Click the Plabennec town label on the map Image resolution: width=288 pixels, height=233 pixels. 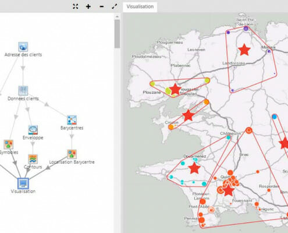tap(180, 66)
